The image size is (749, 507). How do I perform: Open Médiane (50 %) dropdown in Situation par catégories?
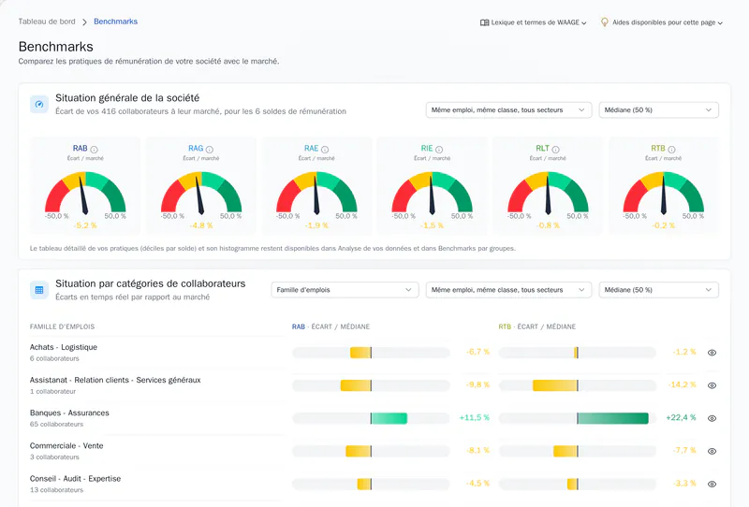[x=659, y=290]
